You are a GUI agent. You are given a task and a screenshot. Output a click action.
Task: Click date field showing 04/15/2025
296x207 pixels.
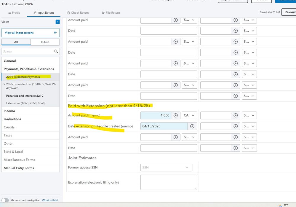point(164,126)
